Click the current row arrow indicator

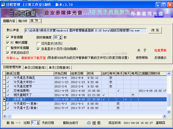click(x=4, y=99)
